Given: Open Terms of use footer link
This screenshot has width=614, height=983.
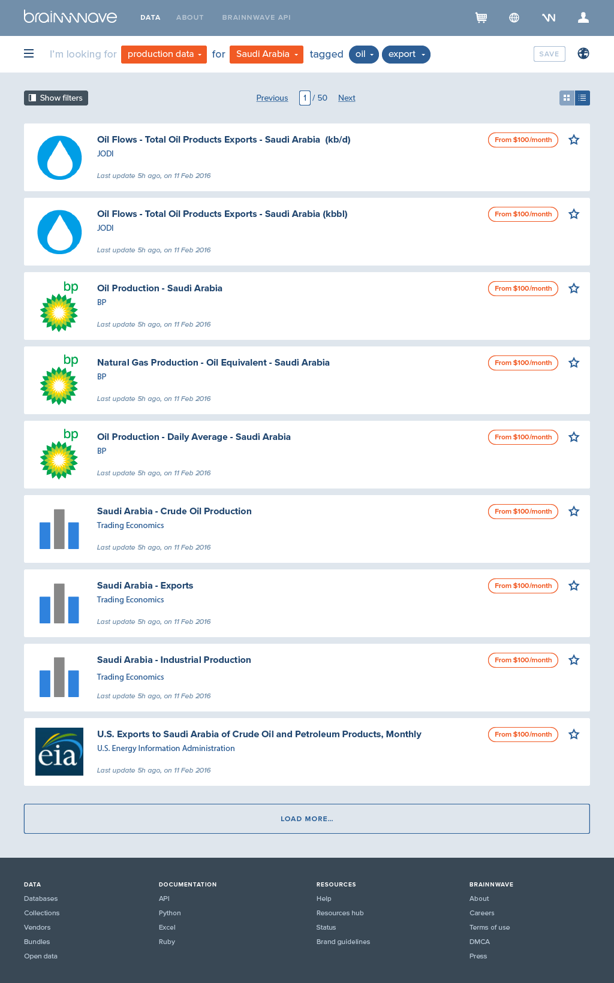Looking at the screenshot, I should click(490, 927).
